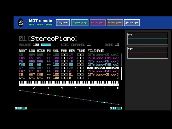Click the VOLUME bar slider
The height and width of the screenshot is (129, 172).
point(46,45)
